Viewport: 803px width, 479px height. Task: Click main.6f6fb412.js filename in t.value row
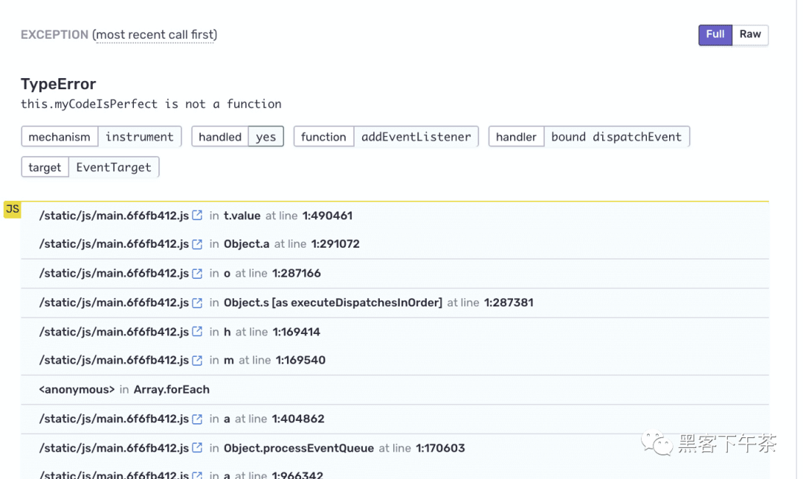click(x=114, y=216)
